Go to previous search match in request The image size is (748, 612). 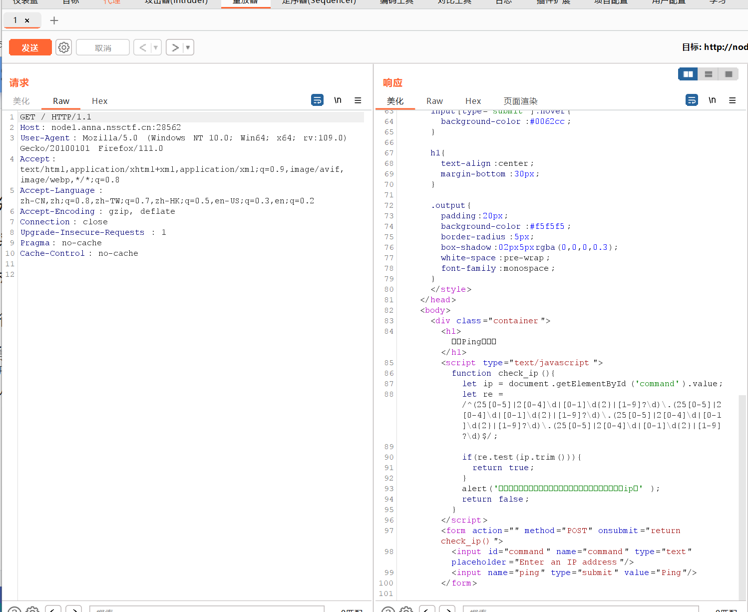[x=53, y=609]
